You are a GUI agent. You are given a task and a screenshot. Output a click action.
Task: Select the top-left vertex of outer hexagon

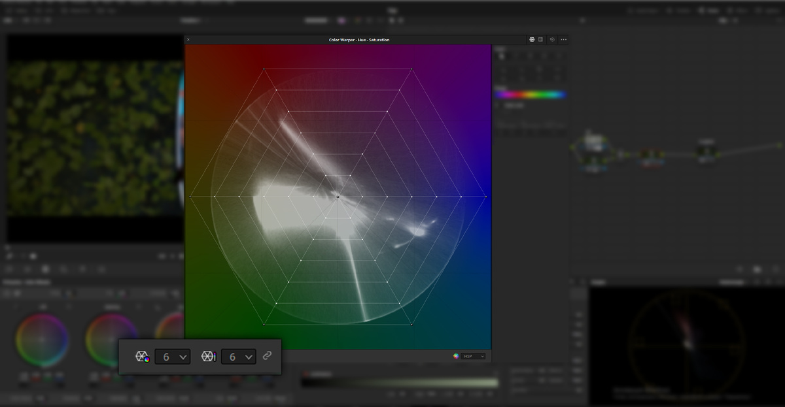264,69
